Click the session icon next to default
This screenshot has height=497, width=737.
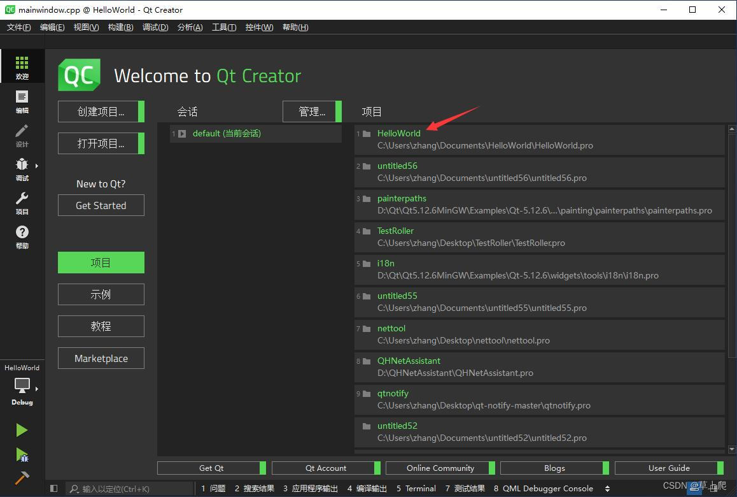[x=182, y=134]
